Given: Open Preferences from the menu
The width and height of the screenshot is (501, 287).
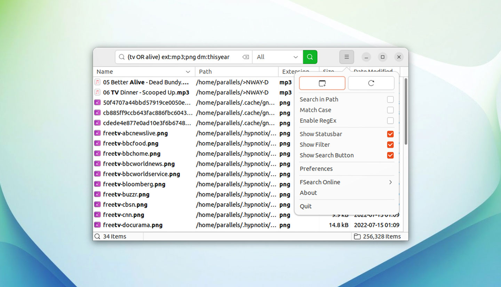Looking at the screenshot, I should [316, 169].
